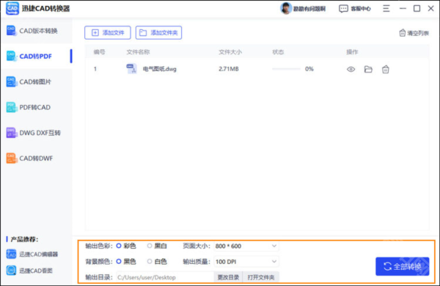Viewport: 440px width, 286px height.
Task: Preview 电气图纸.dwg with the eye icon
Action: click(351, 70)
